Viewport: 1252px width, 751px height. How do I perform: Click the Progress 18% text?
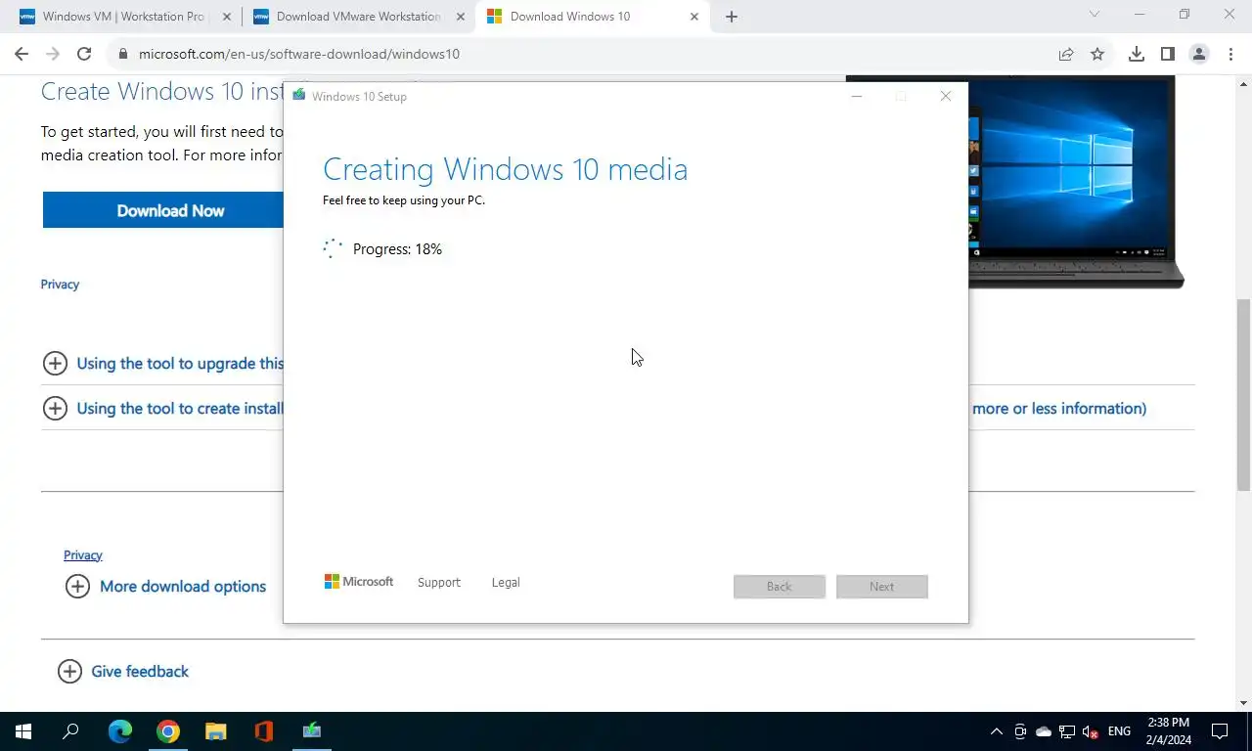[397, 249]
